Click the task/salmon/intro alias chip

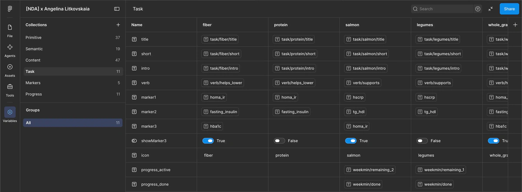[366, 68]
